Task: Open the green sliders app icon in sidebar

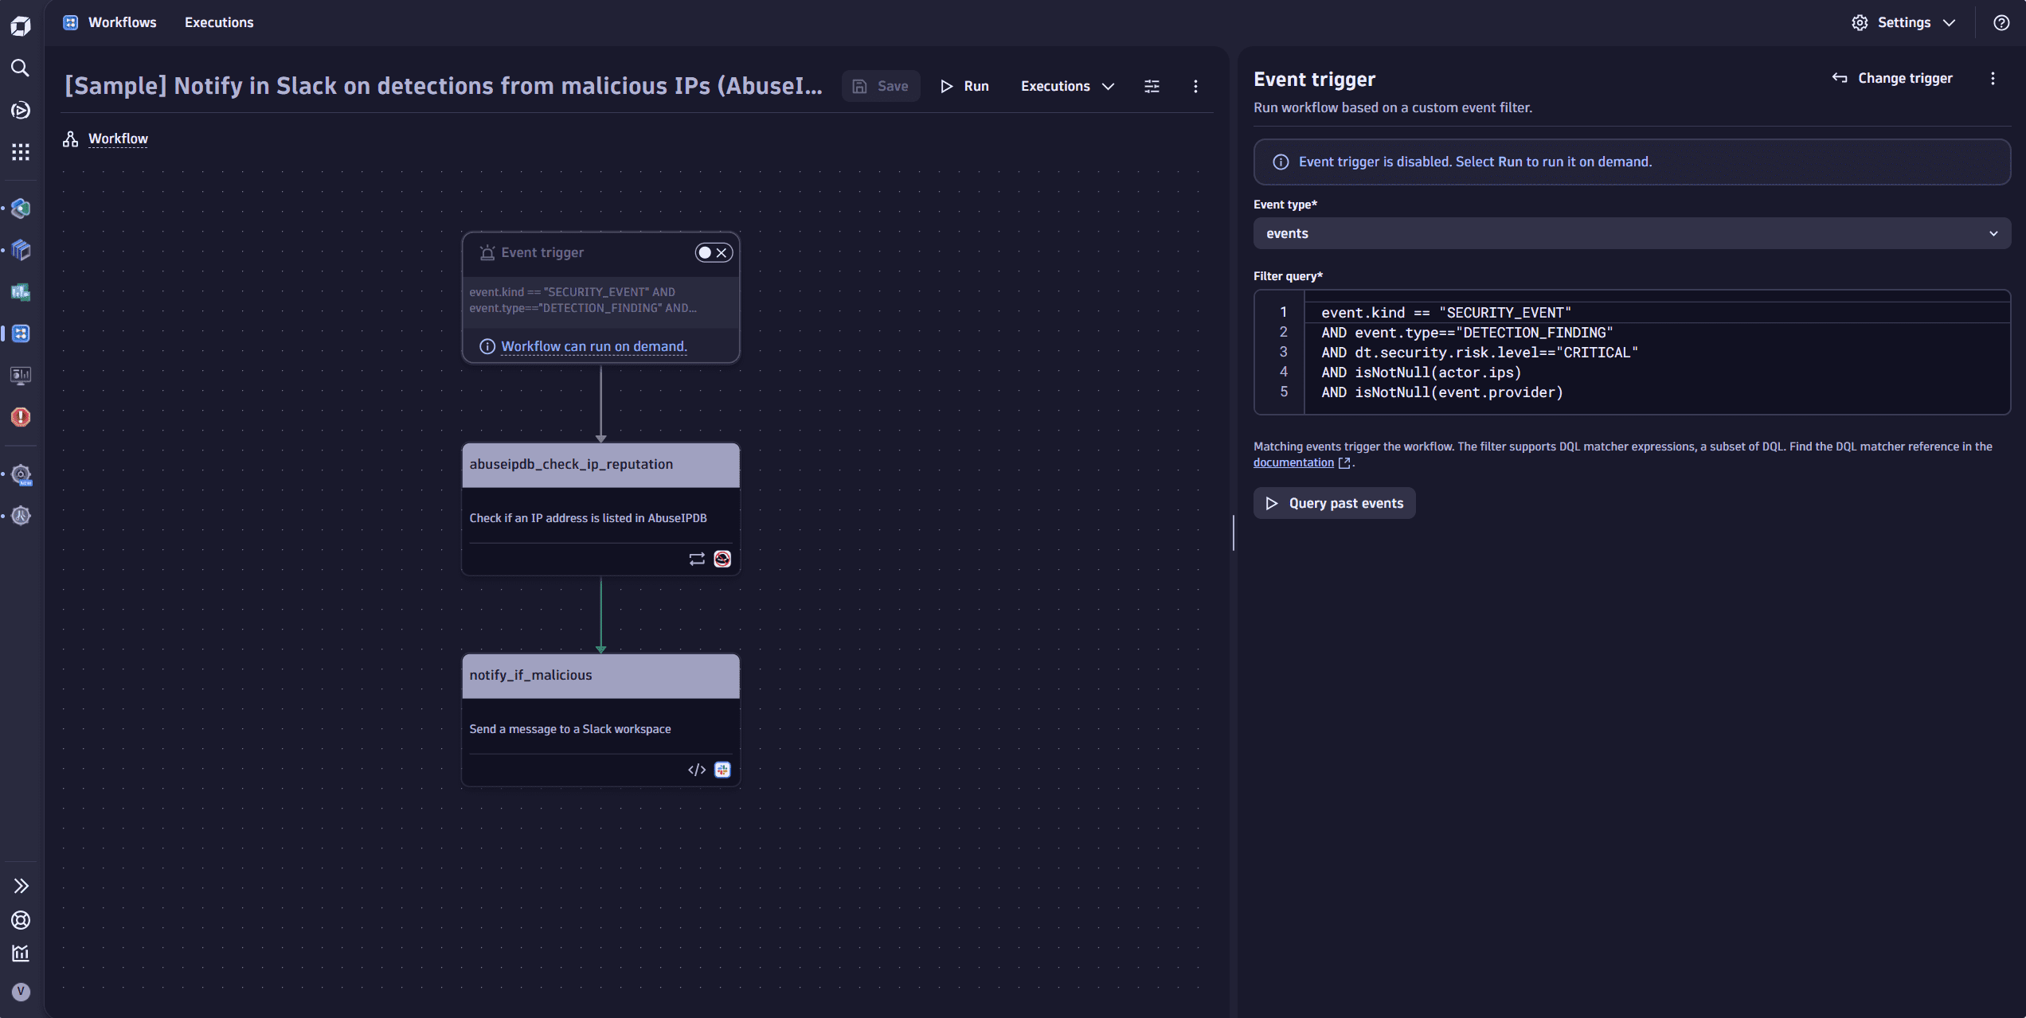Action: tap(21, 292)
